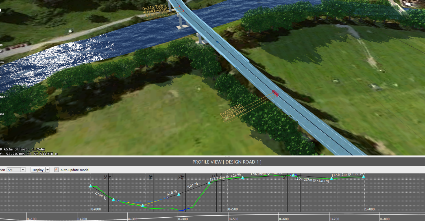Click the 0+231.231m station label in the 3D view

(231, 109)
